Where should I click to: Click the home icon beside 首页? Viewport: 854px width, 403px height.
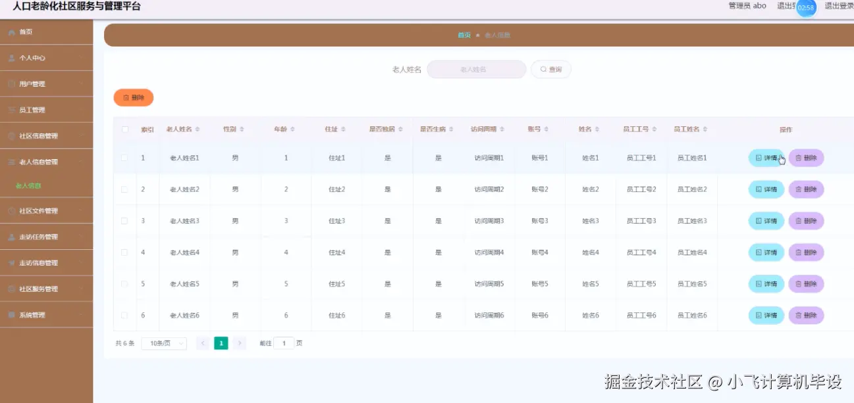12,32
